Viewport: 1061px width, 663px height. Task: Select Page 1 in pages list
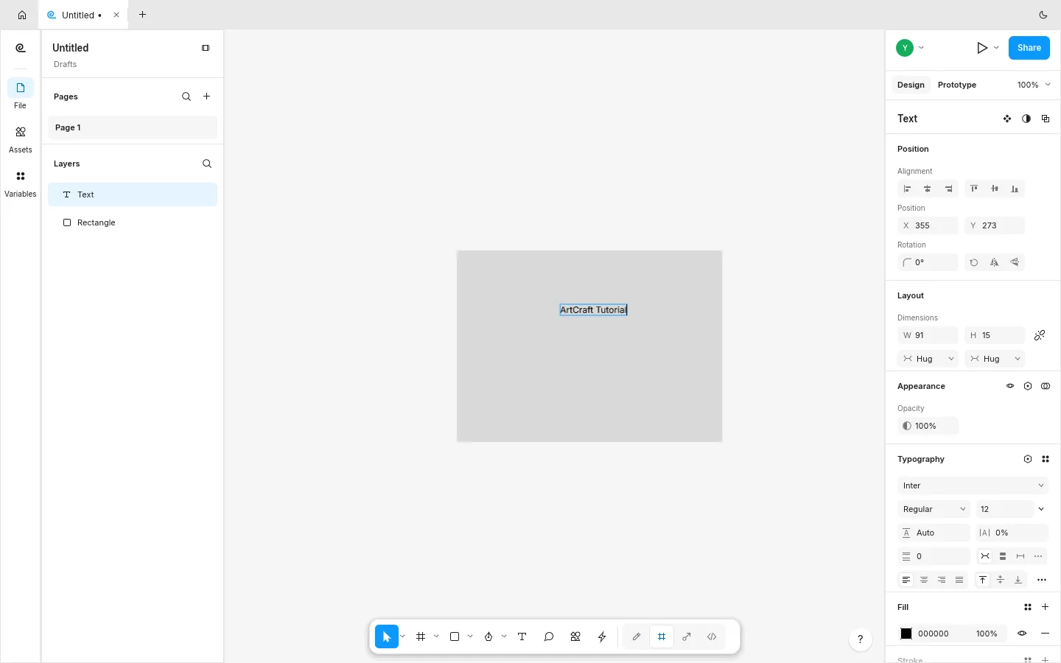pos(133,127)
